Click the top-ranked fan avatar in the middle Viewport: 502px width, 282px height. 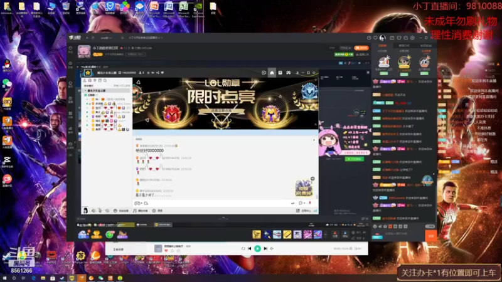pos(404,61)
